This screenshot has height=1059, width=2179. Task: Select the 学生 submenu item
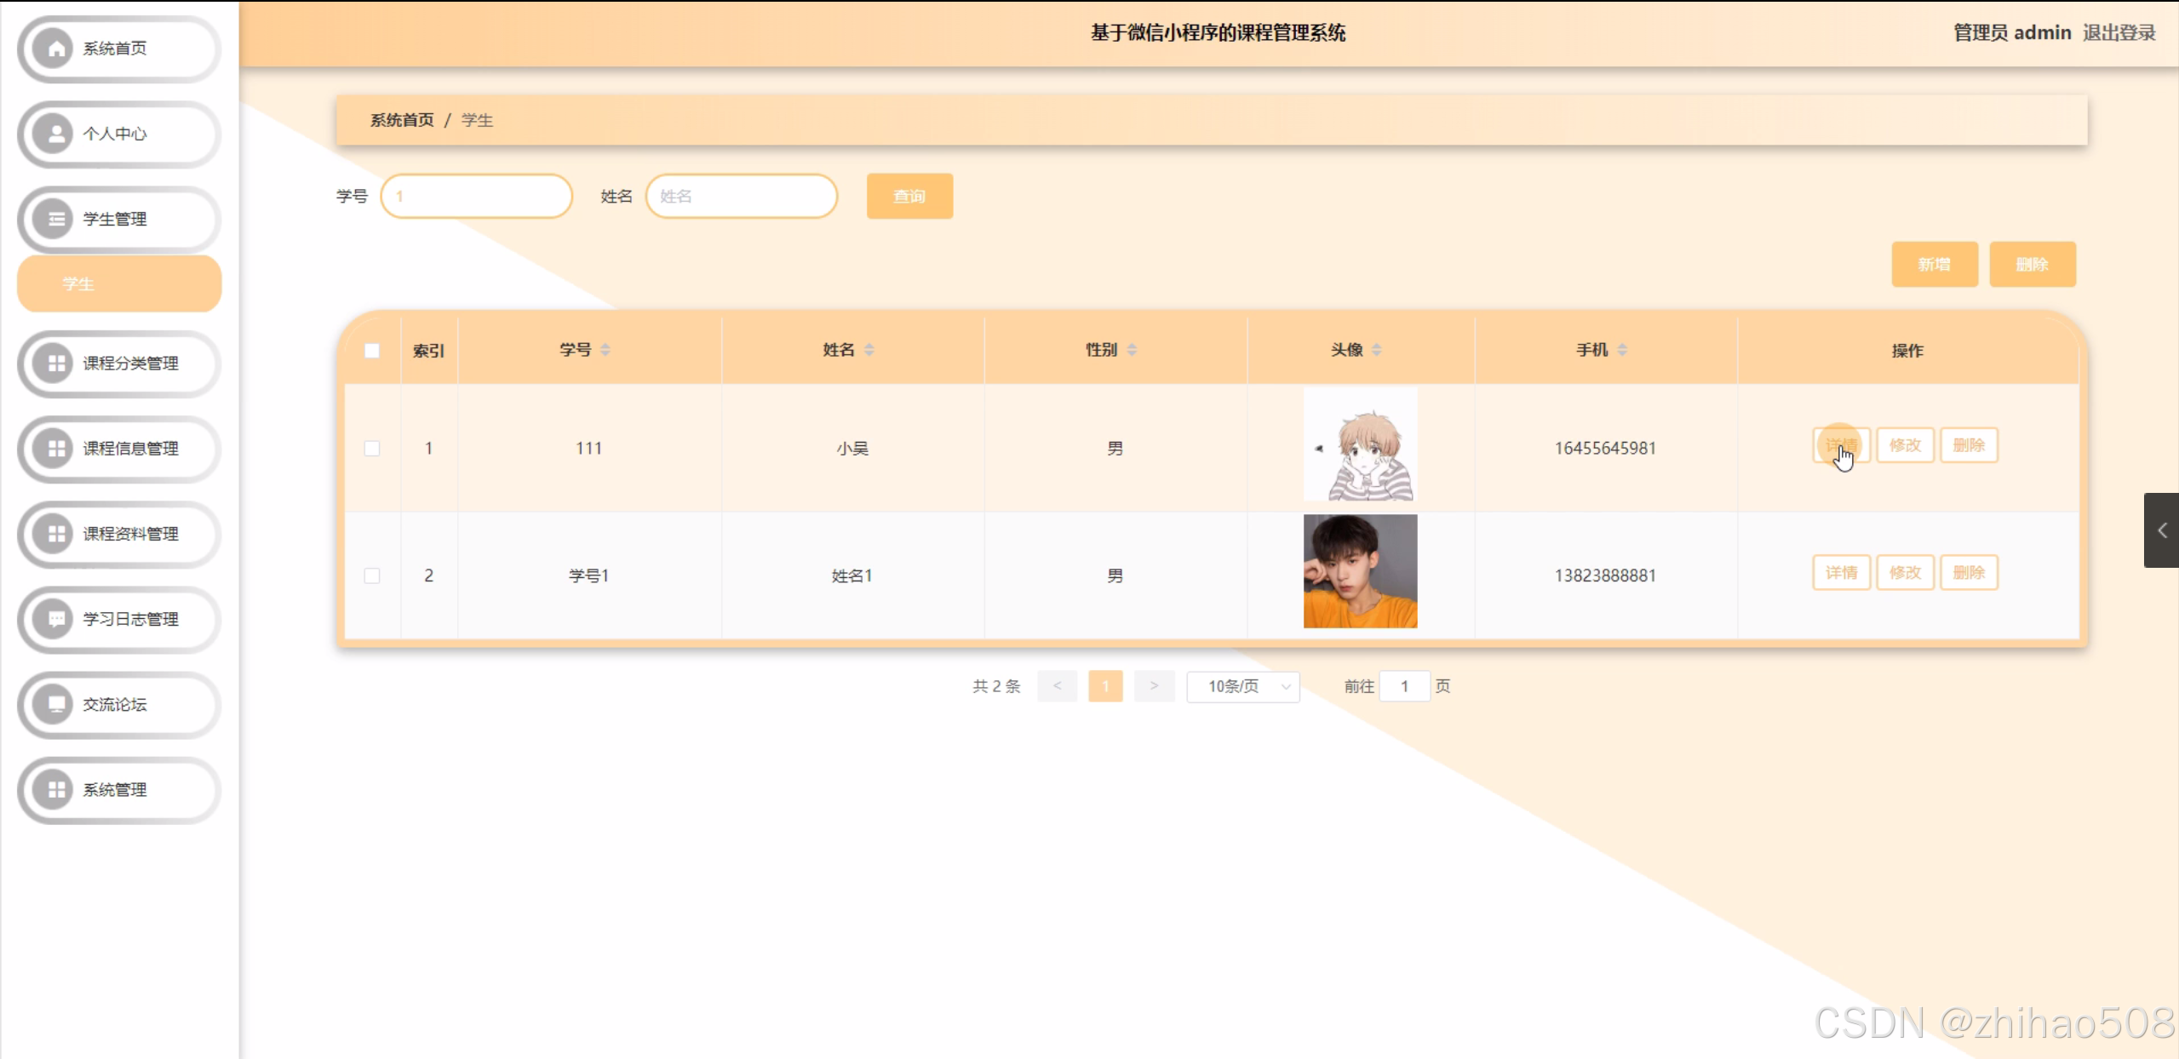(x=119, y=283)
